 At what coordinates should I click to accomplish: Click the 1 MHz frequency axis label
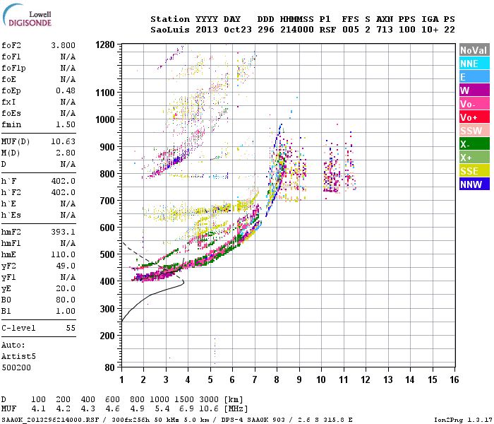121,379
